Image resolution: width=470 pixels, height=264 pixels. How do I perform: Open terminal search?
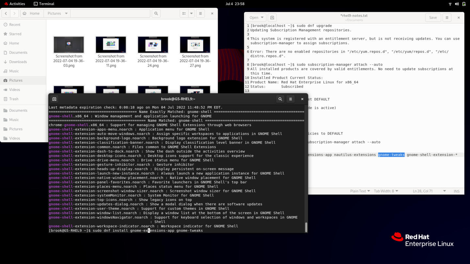(x=280, y=99)
